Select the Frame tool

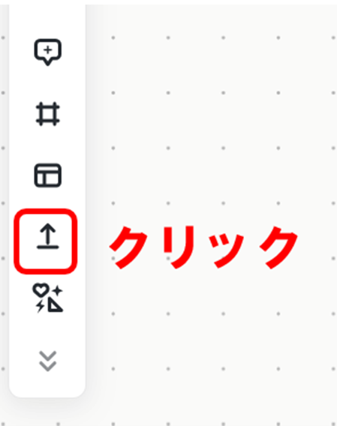pyautogui.click(x=48, y=114)
